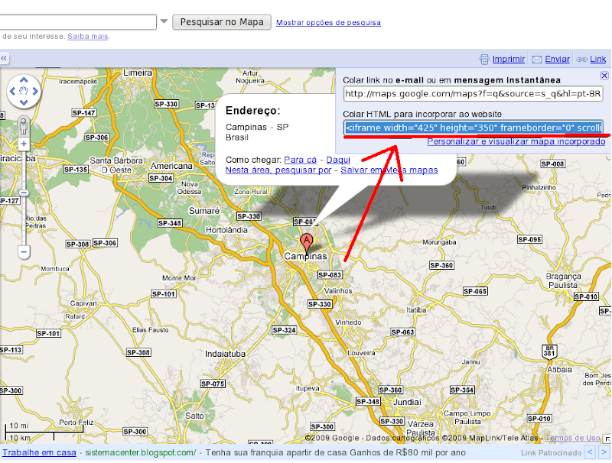This screenshot has height=463, width=612.
Task: Click the SP-083 road marker
Action: (330, 275)
